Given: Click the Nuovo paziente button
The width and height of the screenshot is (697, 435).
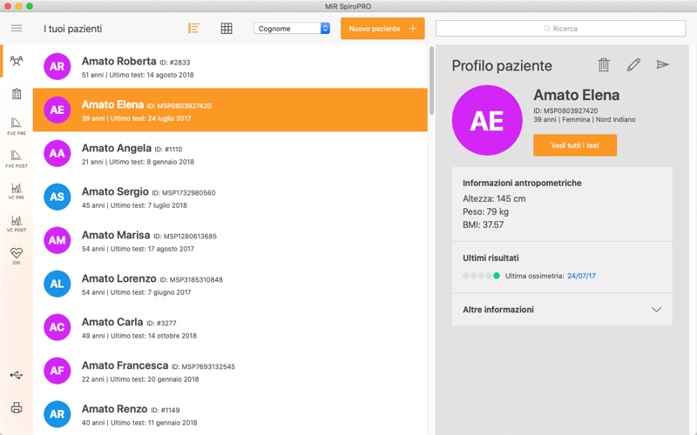Looking at the screenshot, I should [x=382, y=29].
